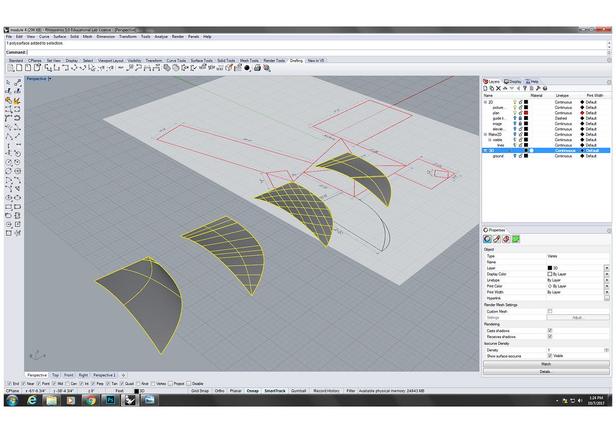Screen dimensions: 616x433
Task: Toggle visibility bulb of plan layer
Action: (514, 113)
